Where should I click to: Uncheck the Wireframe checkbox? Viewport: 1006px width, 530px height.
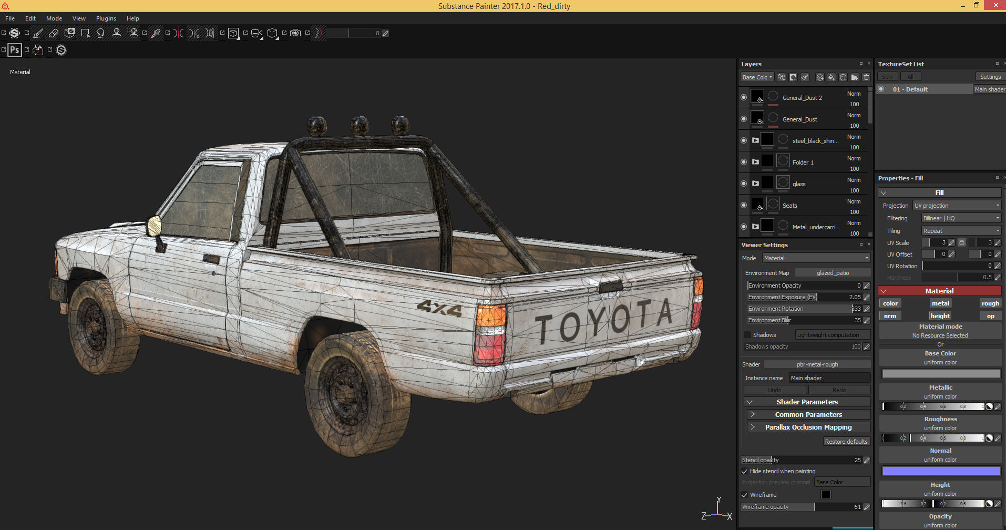(744, 495)
